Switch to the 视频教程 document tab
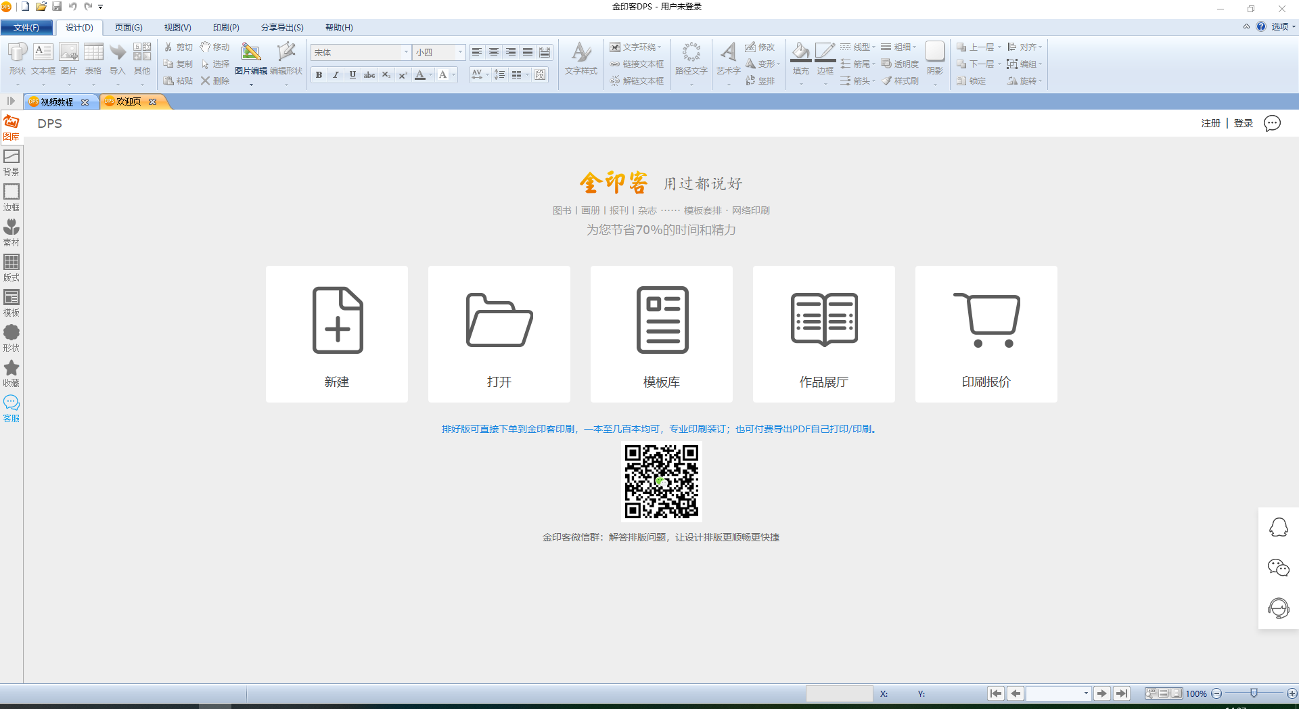This screenshot has width=1299, height=709. (x=57, y=102)
